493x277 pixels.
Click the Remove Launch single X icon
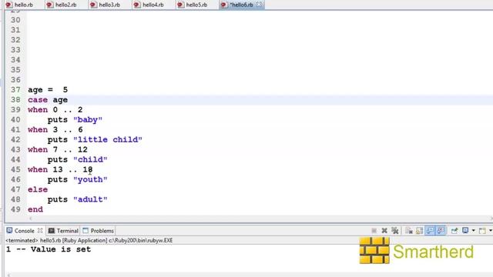coord(384,231)
